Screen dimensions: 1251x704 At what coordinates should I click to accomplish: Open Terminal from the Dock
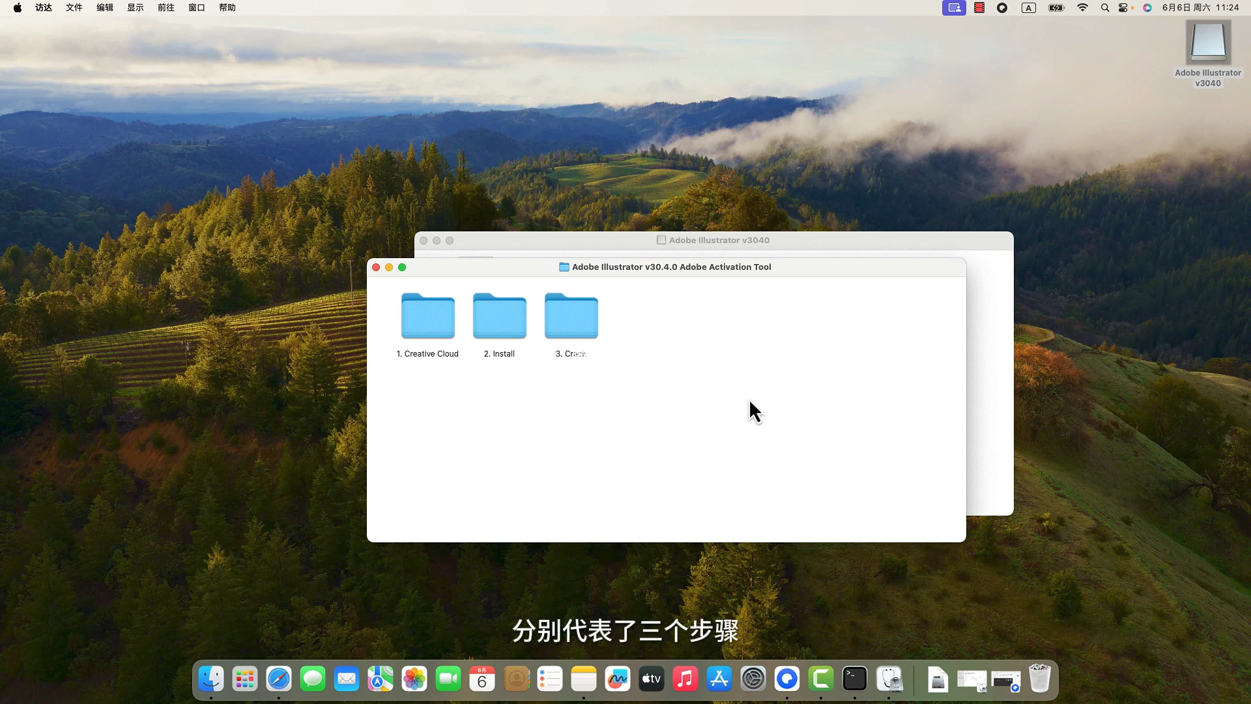pyautogui.click(x=855, y=679)
